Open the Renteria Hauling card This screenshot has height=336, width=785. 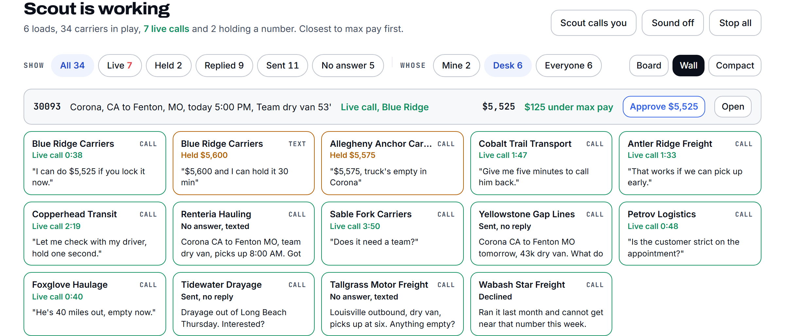(x=243, y=234)
